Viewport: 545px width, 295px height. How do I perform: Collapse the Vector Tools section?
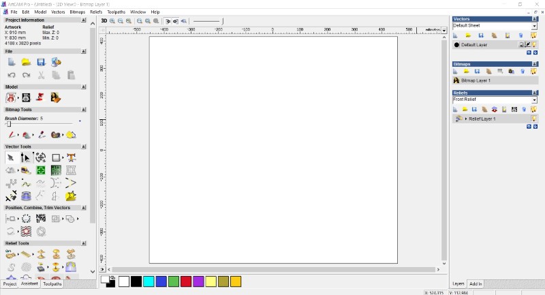83,146
